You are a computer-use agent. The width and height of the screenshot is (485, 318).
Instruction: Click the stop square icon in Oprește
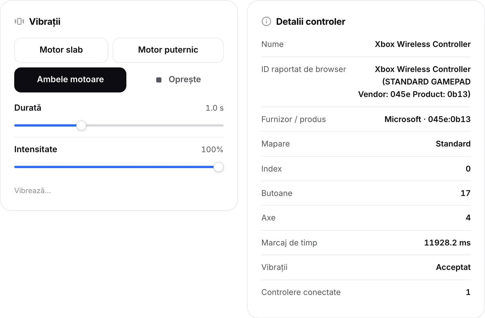point(159,80)
